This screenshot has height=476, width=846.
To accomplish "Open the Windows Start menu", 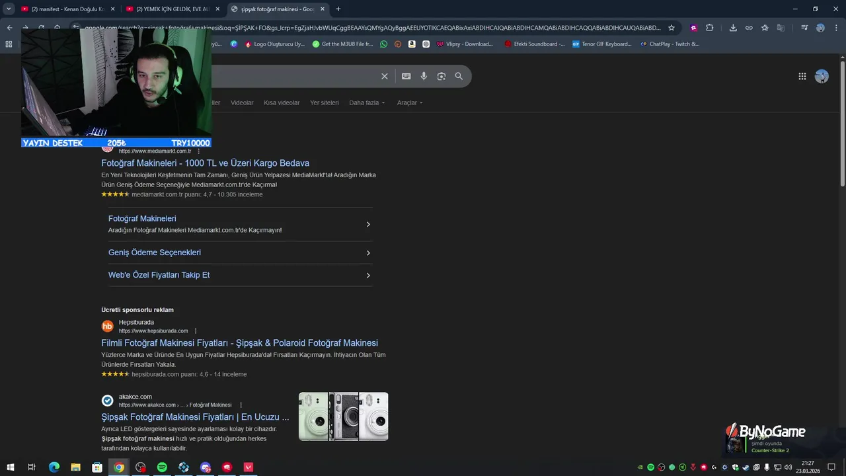I will [x=10, y=467].
